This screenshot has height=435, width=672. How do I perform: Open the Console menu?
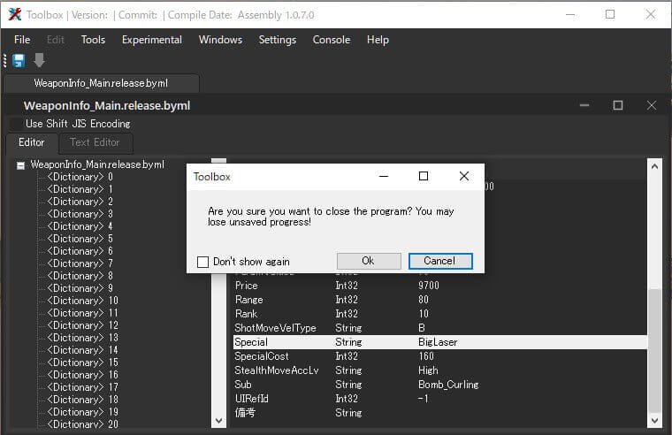tap(332, 40)
